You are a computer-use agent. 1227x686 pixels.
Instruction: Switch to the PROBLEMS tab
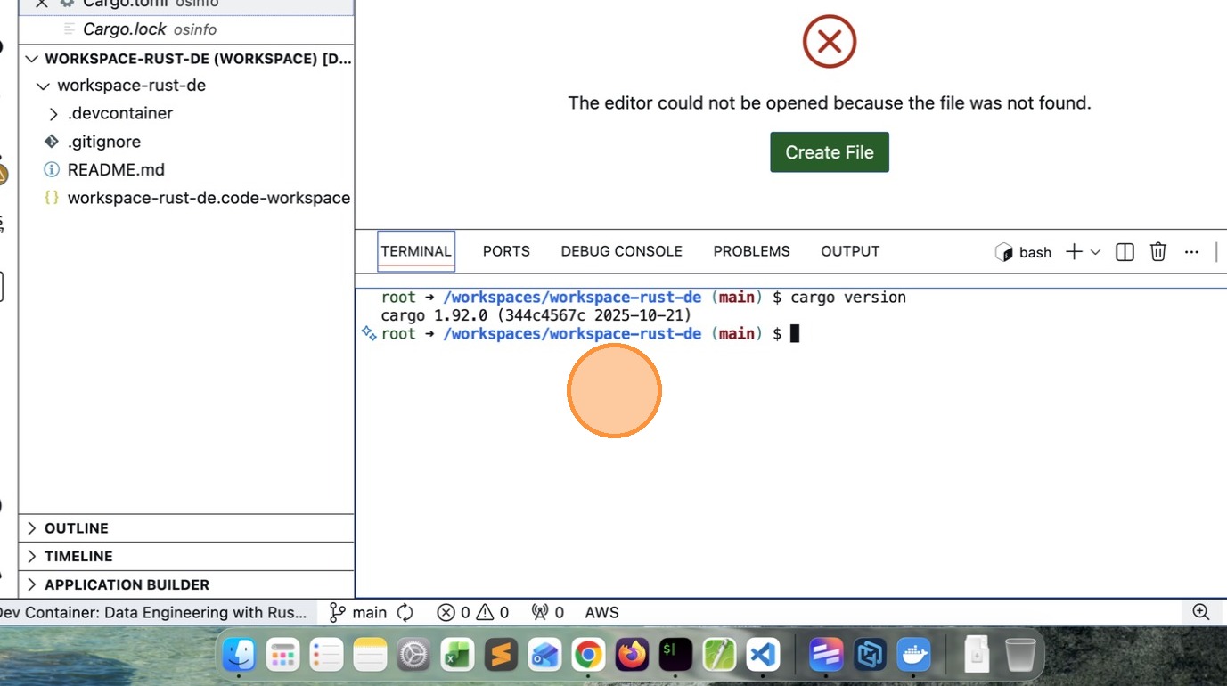click(751, 251)
